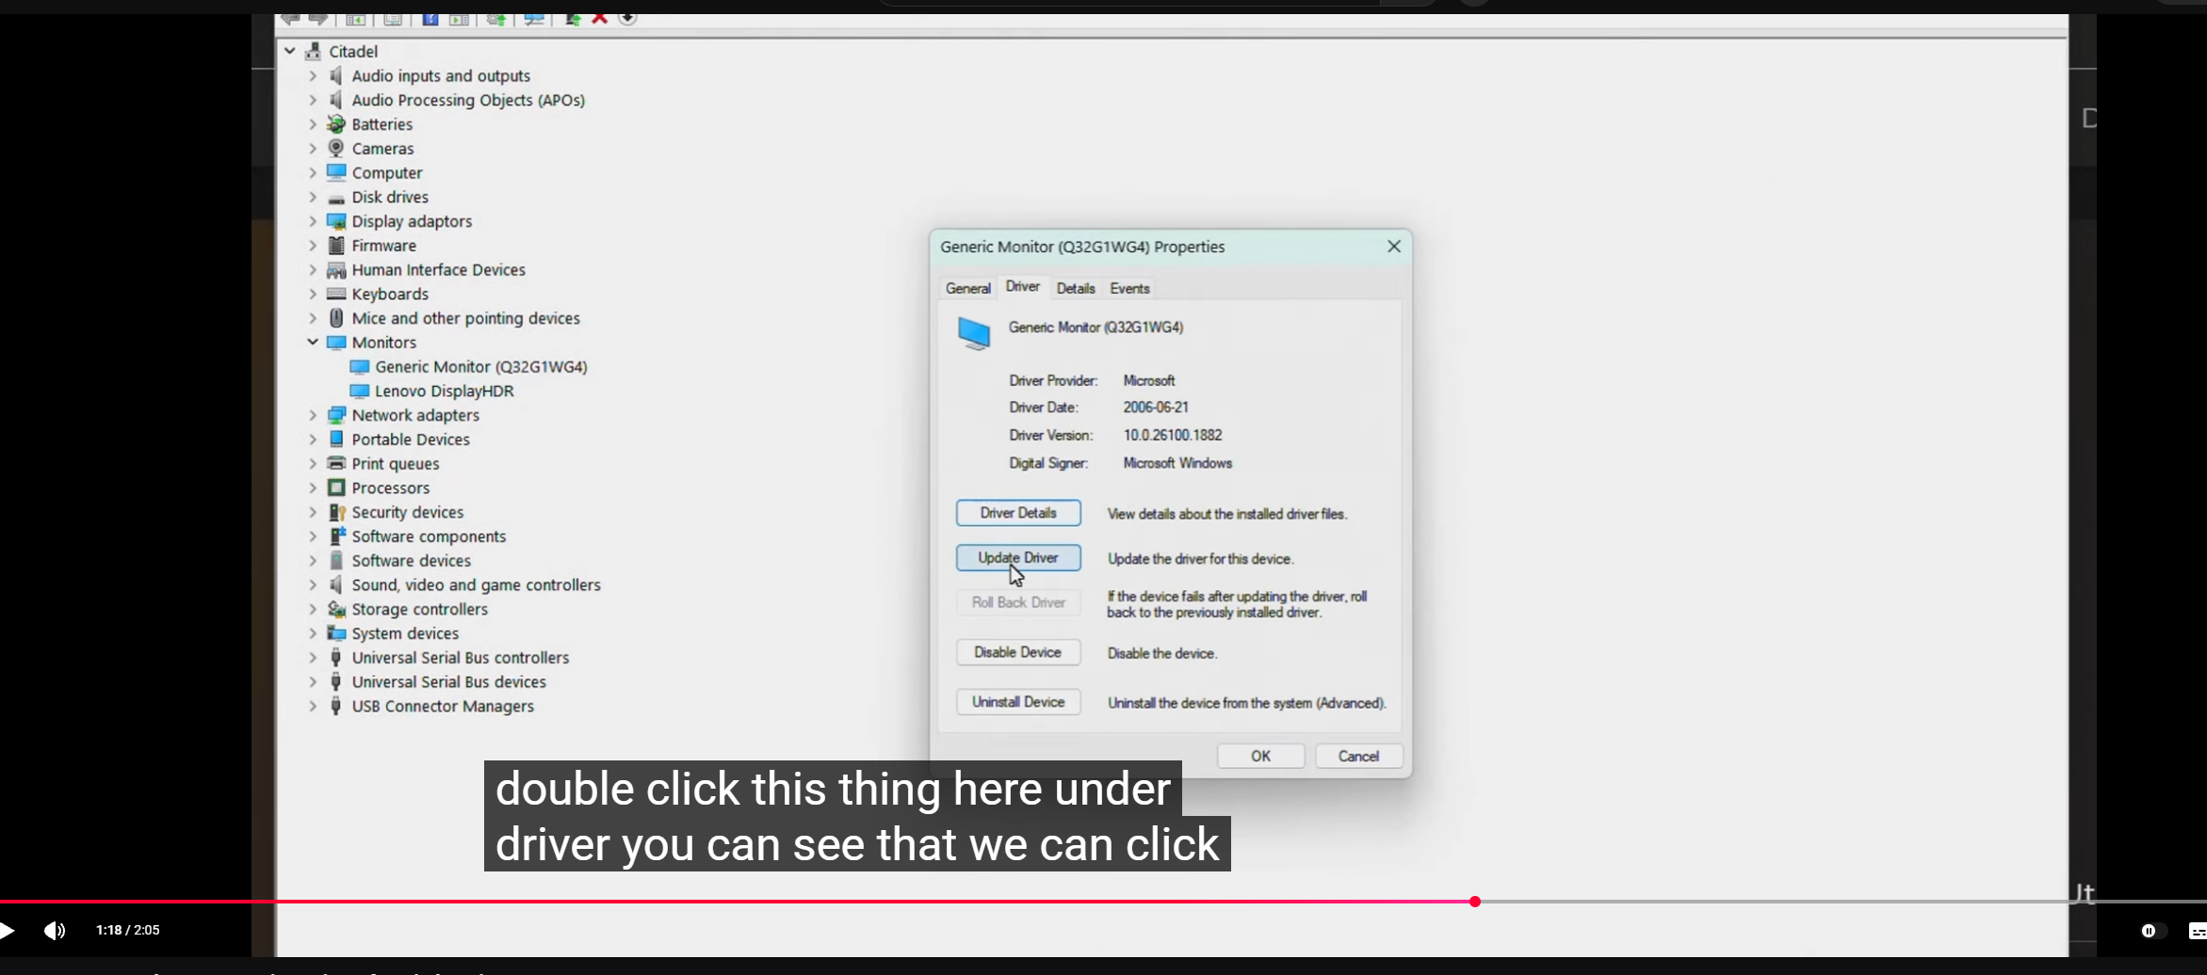Click the Keyboards category icon
The image size is (2207, 975).
[x=336, y=294]
